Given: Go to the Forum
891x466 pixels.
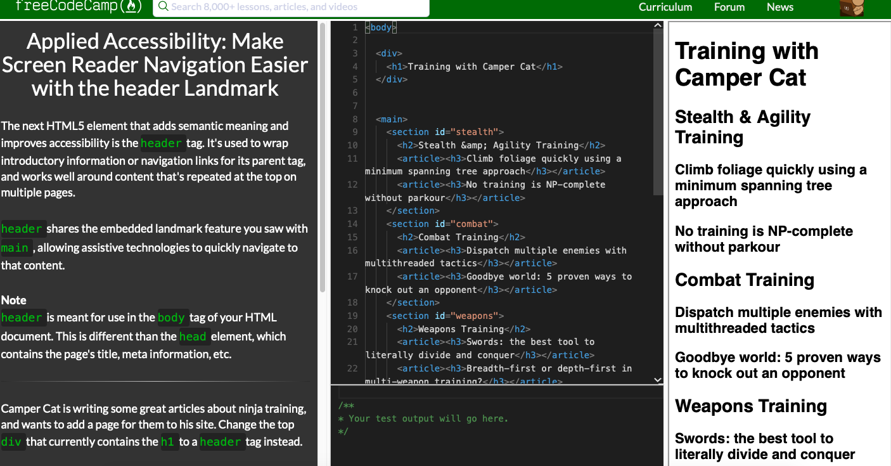Looking at the screenshot, I should 729,7.
